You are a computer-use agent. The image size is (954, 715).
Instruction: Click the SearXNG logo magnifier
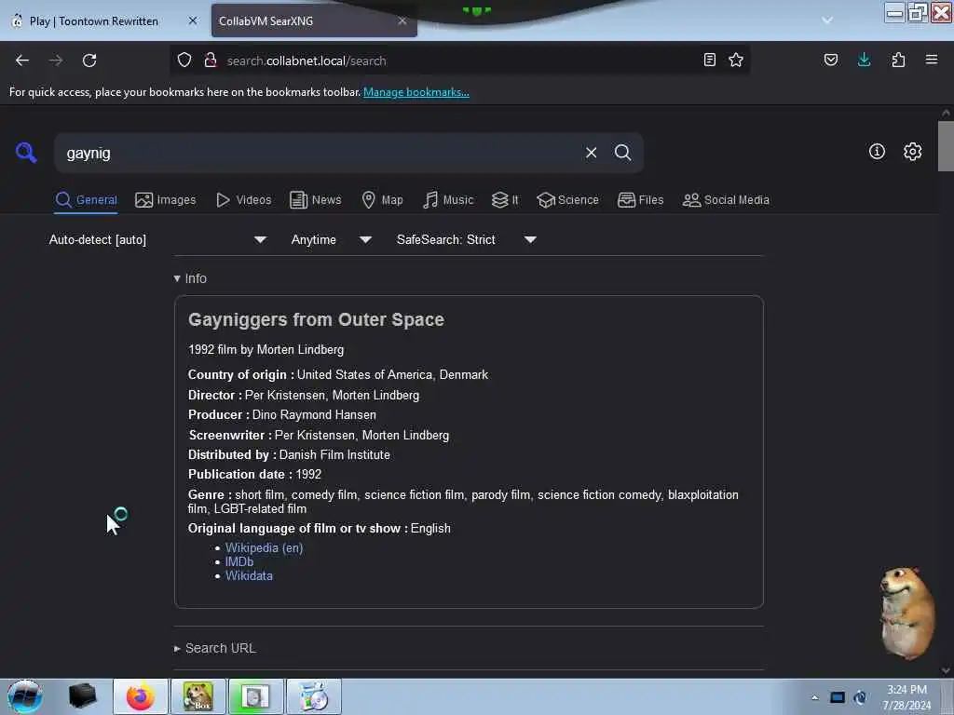click(x=26, y=153)
